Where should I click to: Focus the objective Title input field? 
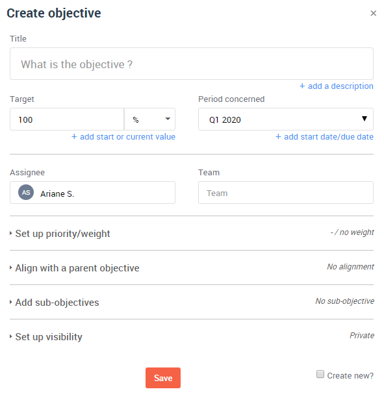point(192,64)
